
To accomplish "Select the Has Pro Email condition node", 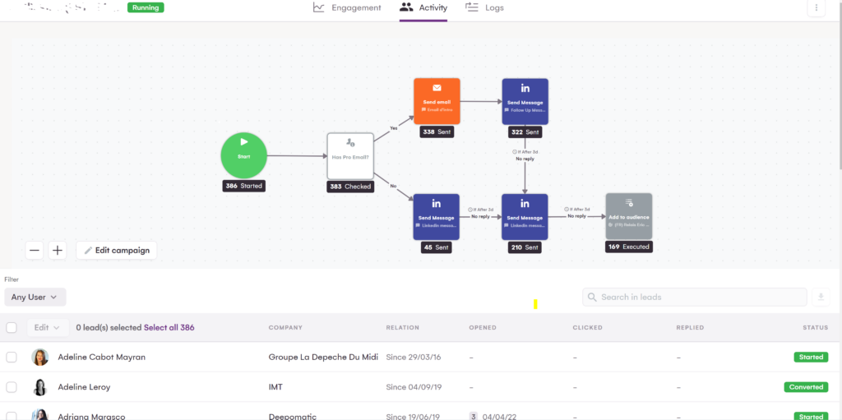I will 349,155.
